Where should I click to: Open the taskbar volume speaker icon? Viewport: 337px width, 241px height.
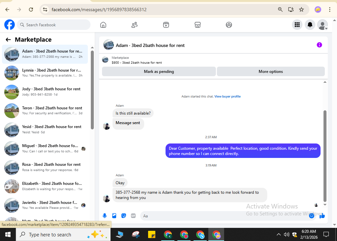287,234
